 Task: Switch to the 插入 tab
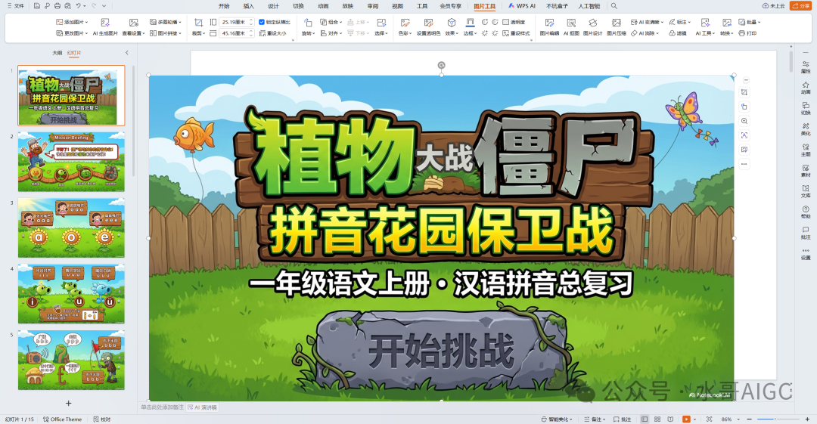pos(249,6)
